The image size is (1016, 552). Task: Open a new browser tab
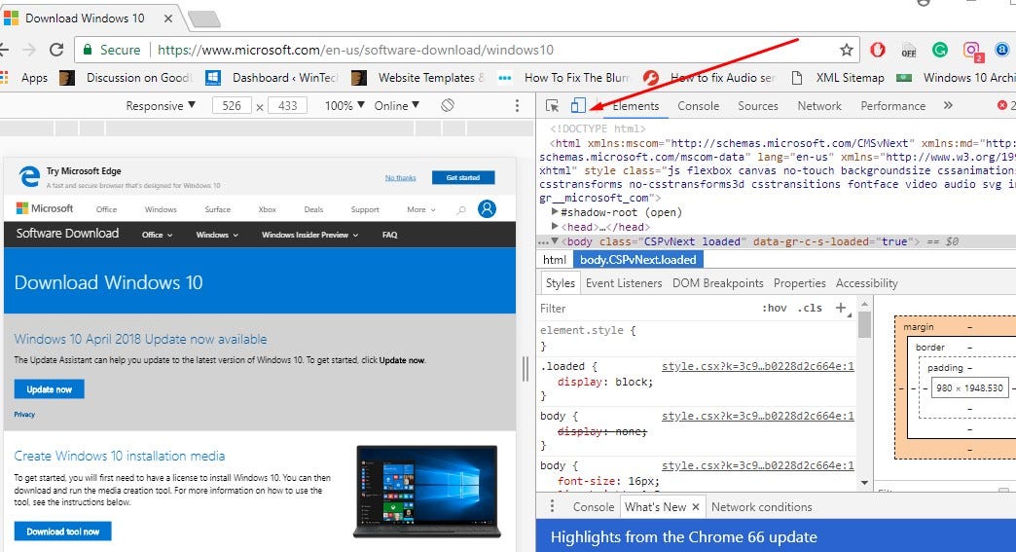(x=204, y=19)
